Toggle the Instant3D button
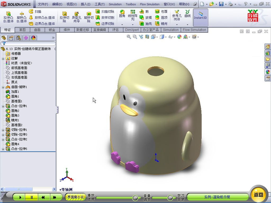This screenshot has width=271, height=203. pos(200,15)
